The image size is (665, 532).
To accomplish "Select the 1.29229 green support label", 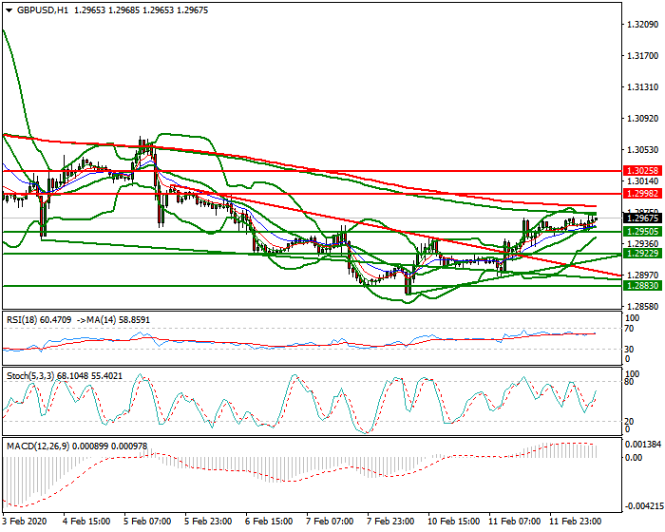I will click(642, 254).
